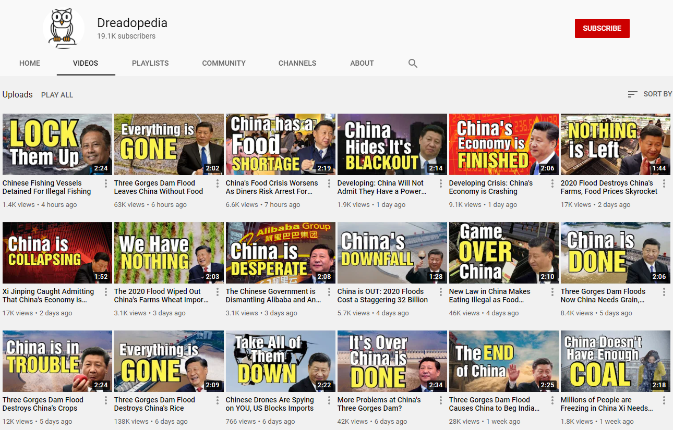673x430 pixels.
Task: Play the Take All of Them DOWN thumbnail
Action: [281, 361]
